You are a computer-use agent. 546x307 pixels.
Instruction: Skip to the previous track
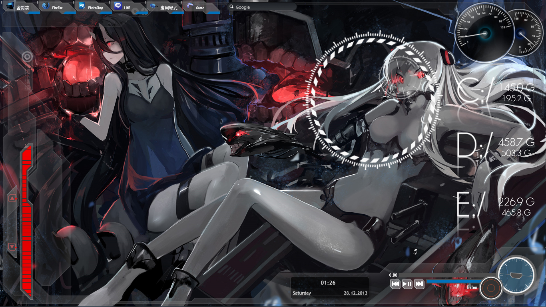click(395, 284)
